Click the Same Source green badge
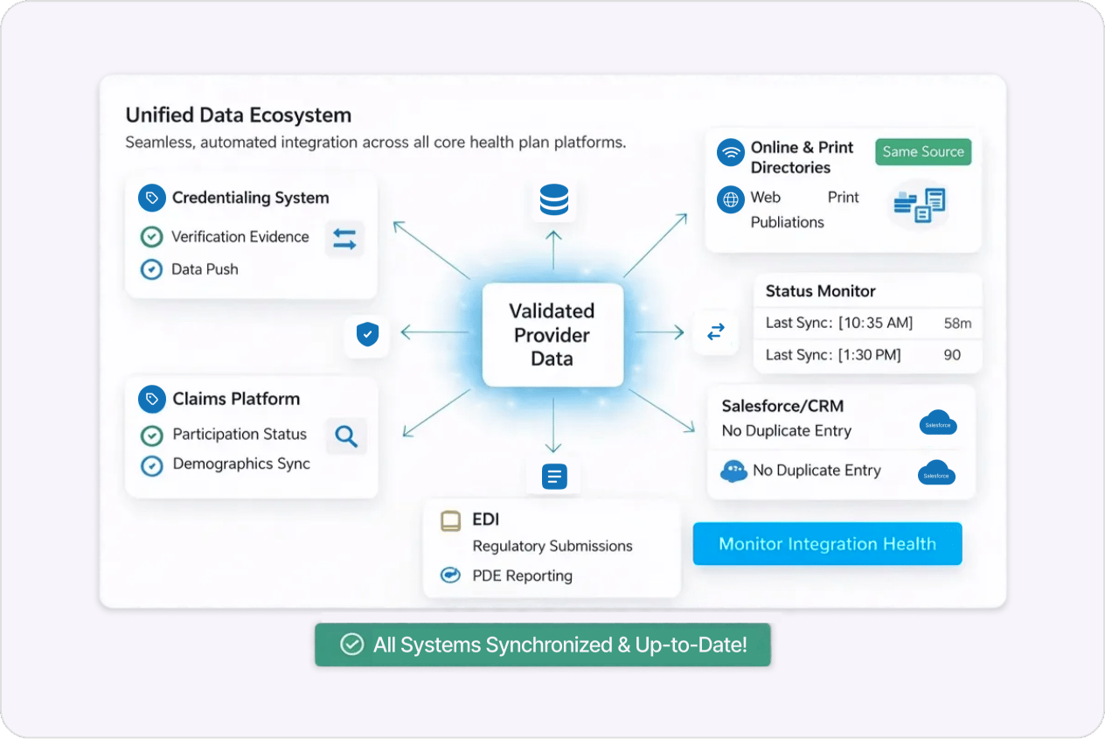1105x739 pixels. [x=923, y=151]
